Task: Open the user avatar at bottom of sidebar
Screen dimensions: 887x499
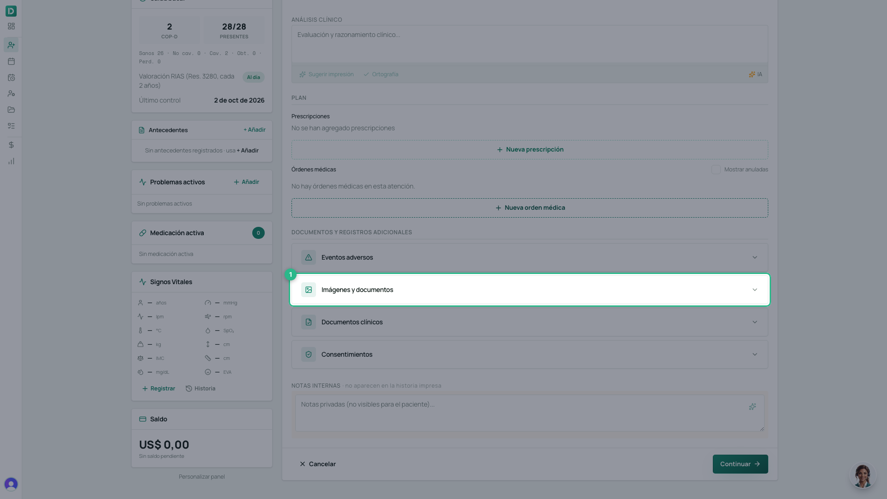Action: [x=11, y=484]
